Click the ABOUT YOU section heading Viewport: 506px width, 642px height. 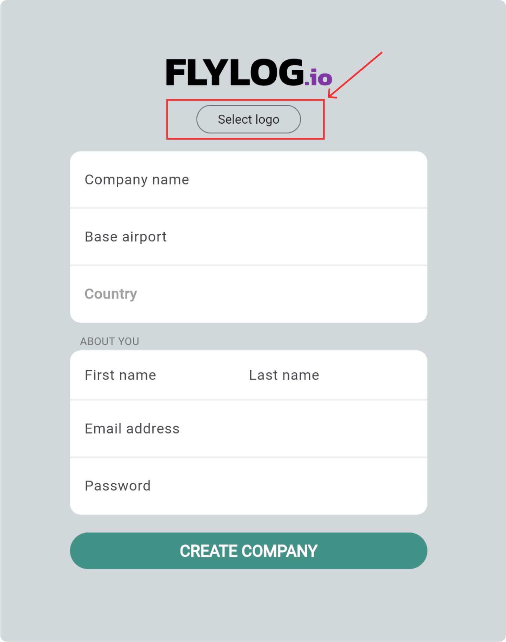[x=110, y=341]
